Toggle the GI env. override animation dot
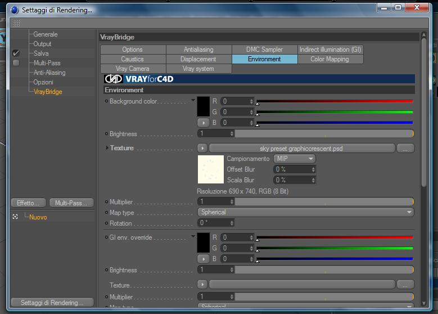Image resolution: width=438 pixels, height=314 pixels. pyautogui.click(x=106, y=237)
